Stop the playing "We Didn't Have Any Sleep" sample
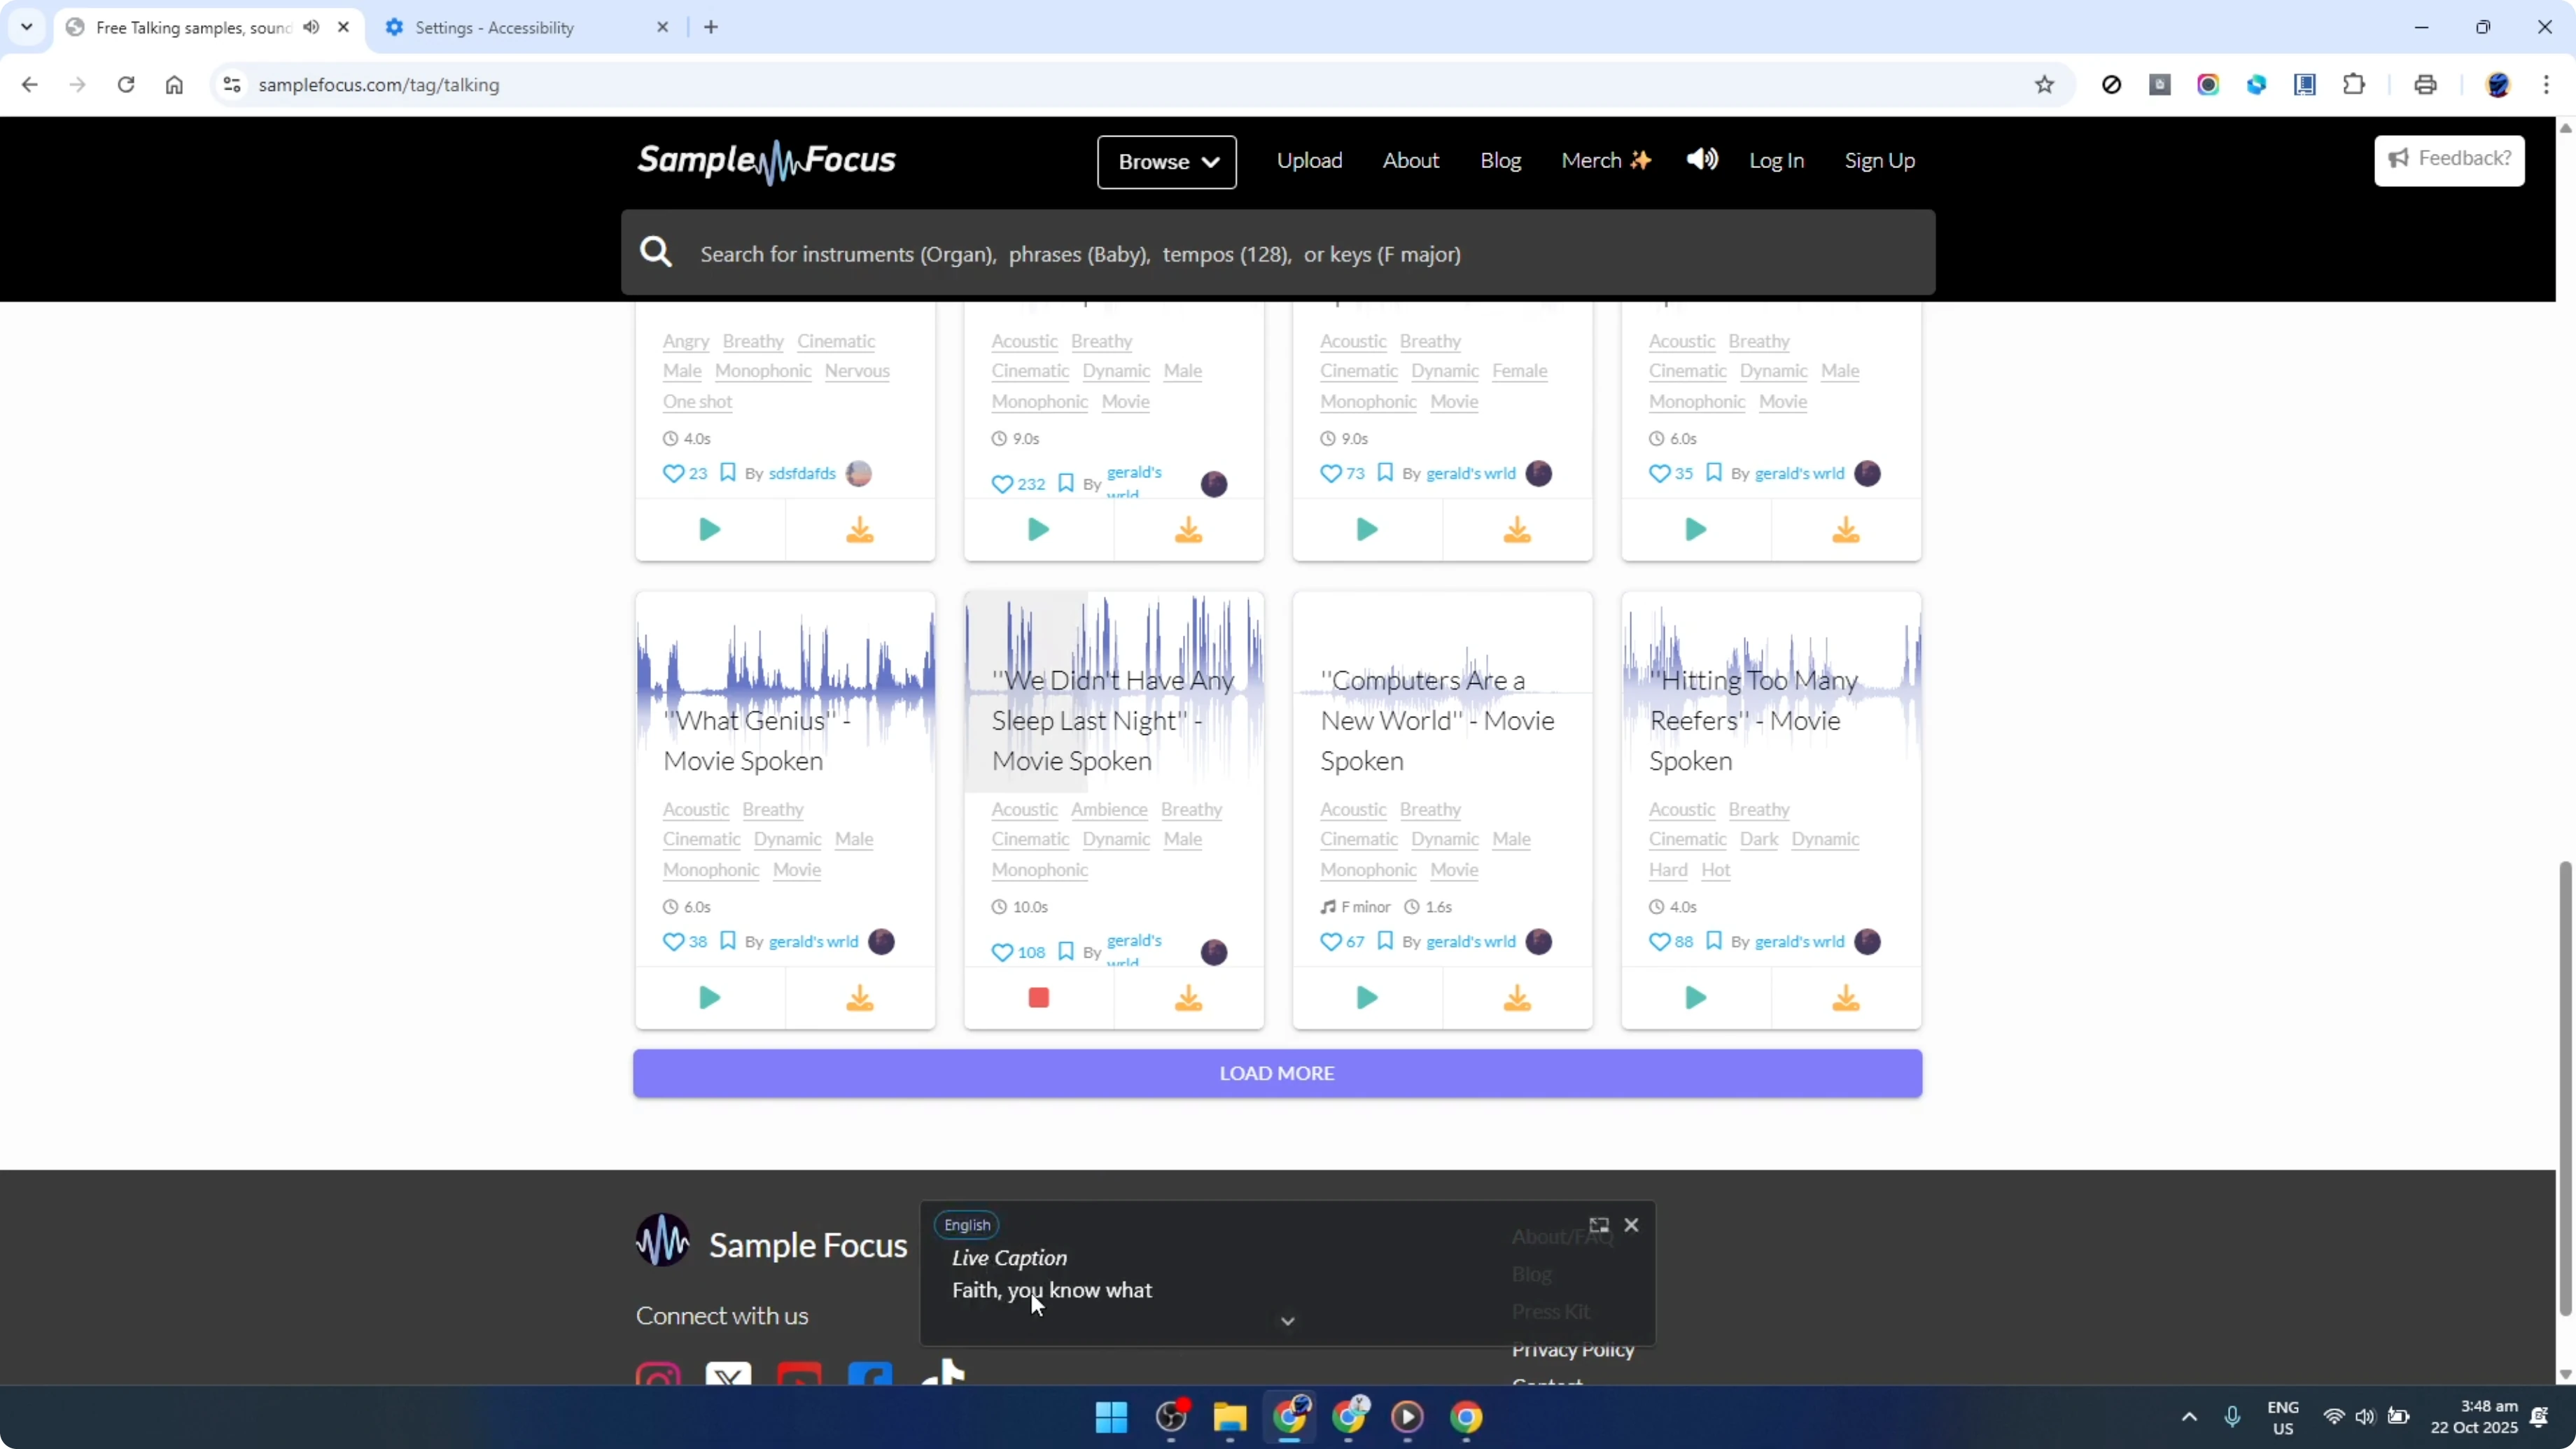Viewport: 2576px width, 1449px height. click(x=1038, y=998)
